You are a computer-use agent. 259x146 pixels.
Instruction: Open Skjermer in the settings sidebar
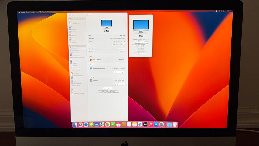[x=74, y=63]
